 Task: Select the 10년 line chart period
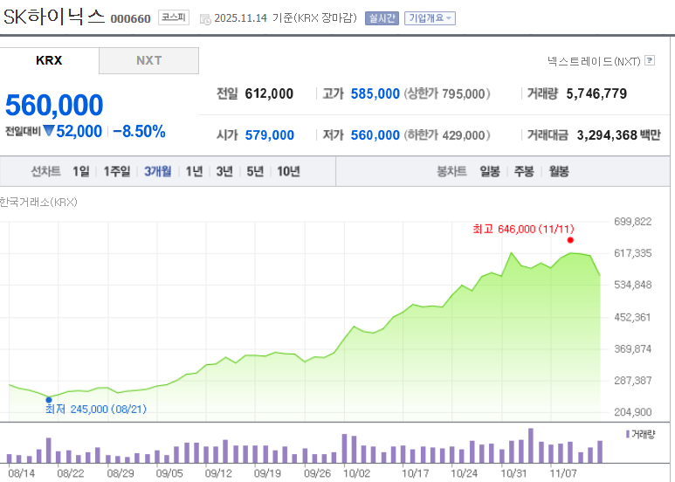288,171
